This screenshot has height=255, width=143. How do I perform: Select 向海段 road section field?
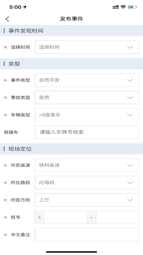click(87, 183)
